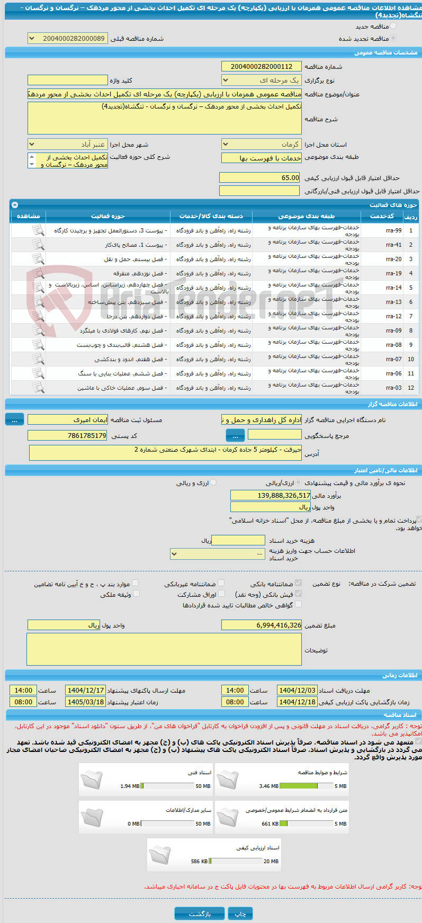
Task: Click the ... button next to مرجع پاسخگویی
Action: pyautogui.click(x=235, y=435)
